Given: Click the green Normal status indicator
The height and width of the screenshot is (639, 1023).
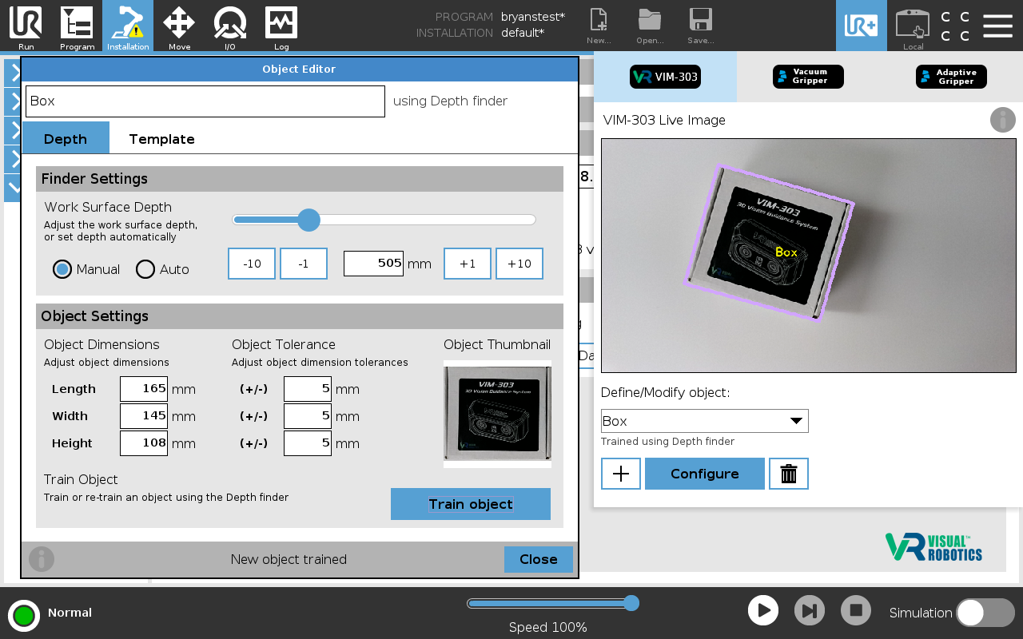Looking at the screenshot, I should pos(24,615).
